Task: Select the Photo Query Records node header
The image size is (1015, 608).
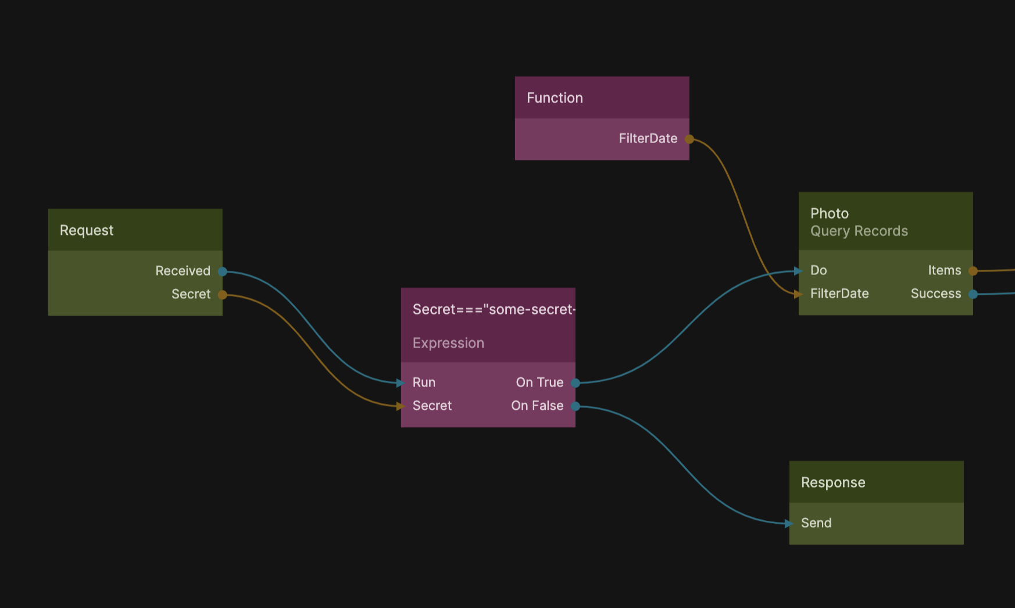Action: 885,221
